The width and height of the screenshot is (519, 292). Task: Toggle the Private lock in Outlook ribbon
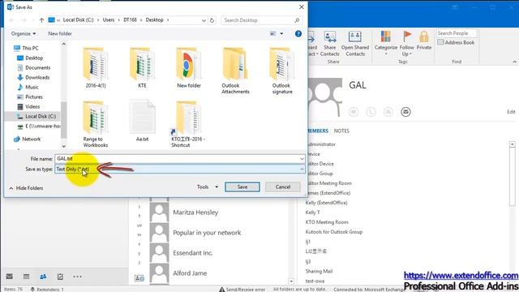(424, 41)
